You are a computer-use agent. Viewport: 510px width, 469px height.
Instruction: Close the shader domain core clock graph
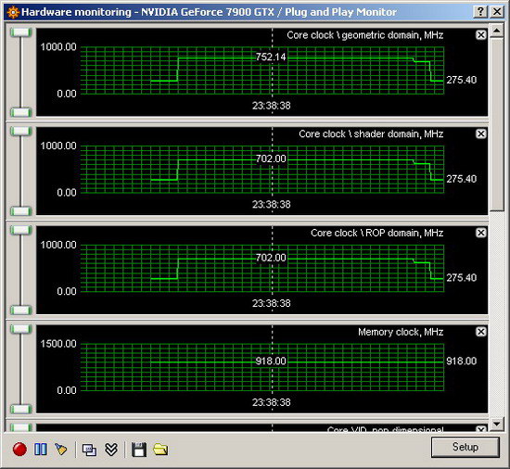481,133
